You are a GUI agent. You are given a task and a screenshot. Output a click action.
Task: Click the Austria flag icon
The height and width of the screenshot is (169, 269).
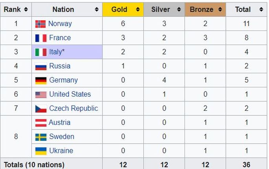(x=41, y=123)
